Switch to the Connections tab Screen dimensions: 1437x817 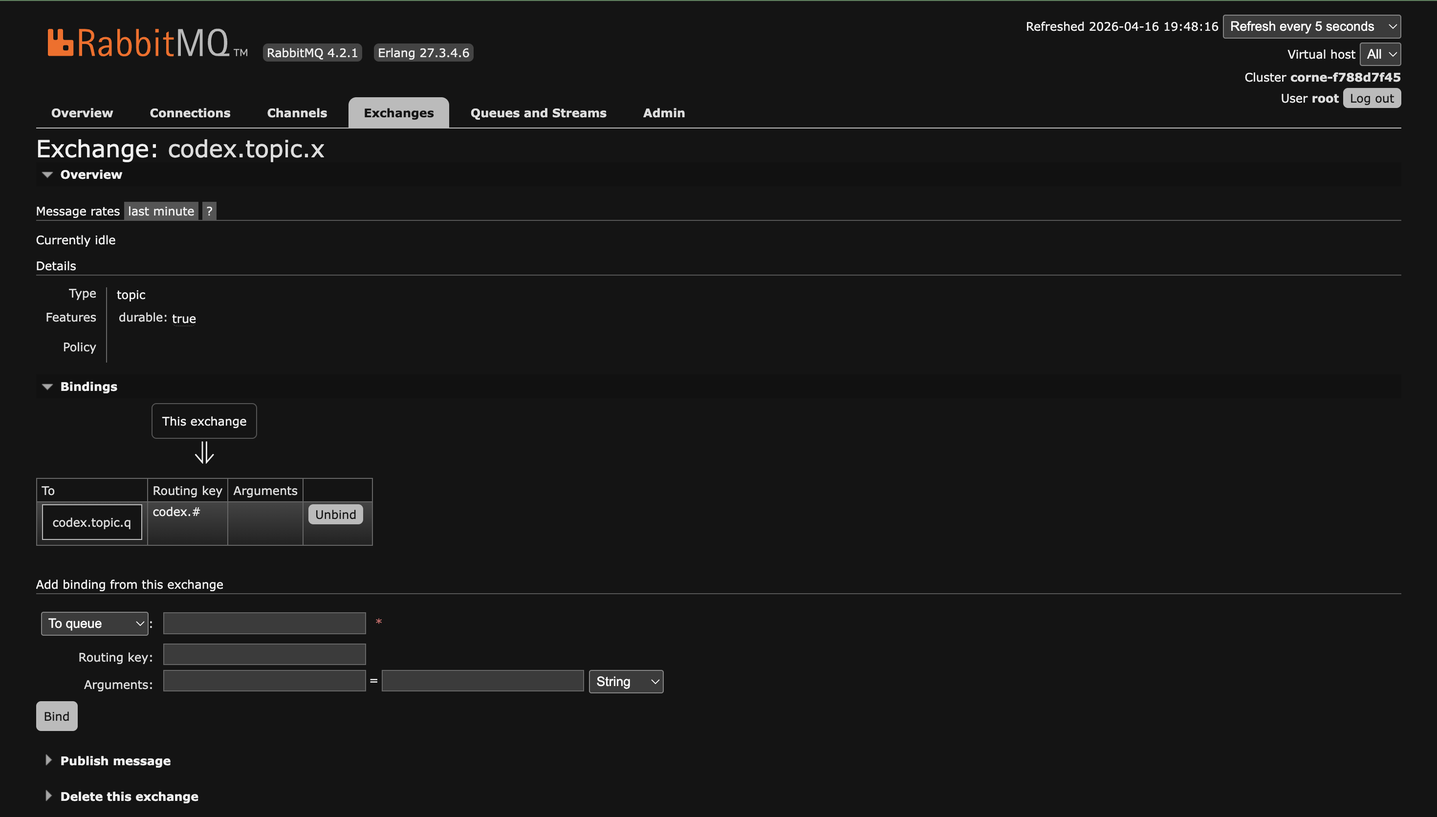pyautogui.click(x=190, y=113)
